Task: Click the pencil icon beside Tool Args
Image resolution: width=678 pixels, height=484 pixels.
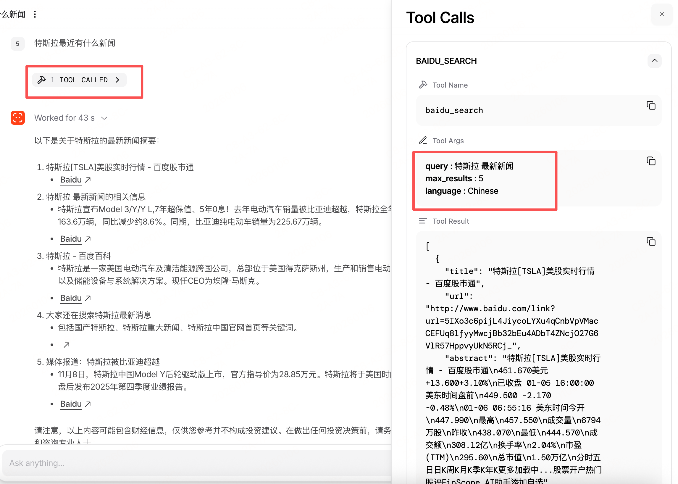Action: [423, 140]
